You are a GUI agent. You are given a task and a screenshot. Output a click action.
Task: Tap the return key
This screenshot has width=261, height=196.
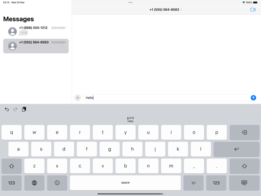click(x=236, y=149)
